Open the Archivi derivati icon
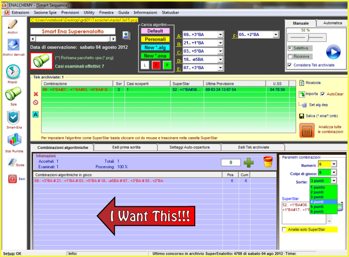This screenshot has width=349, height=257. pyautogui.click(x=13, y=45)
